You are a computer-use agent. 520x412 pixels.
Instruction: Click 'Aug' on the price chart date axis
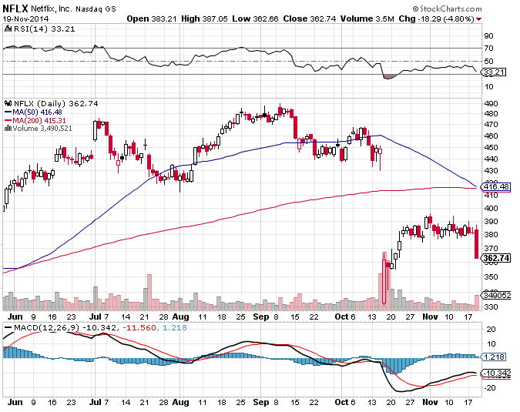pos(181,317)
